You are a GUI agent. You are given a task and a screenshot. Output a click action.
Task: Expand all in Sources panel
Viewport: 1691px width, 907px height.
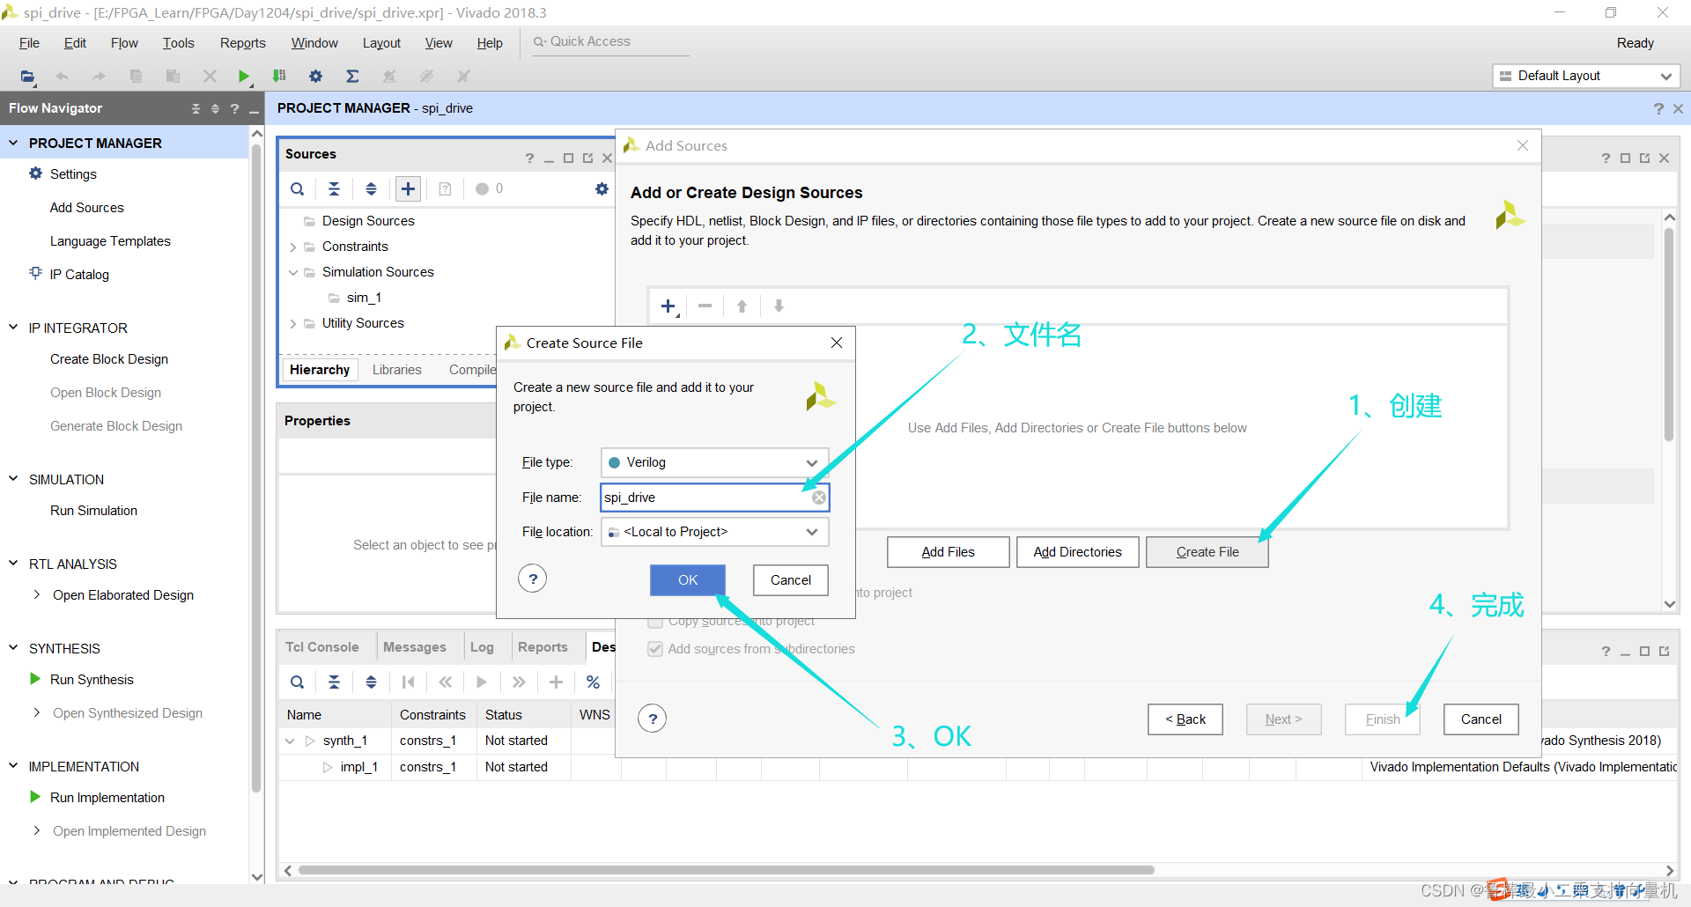point(371,188)
